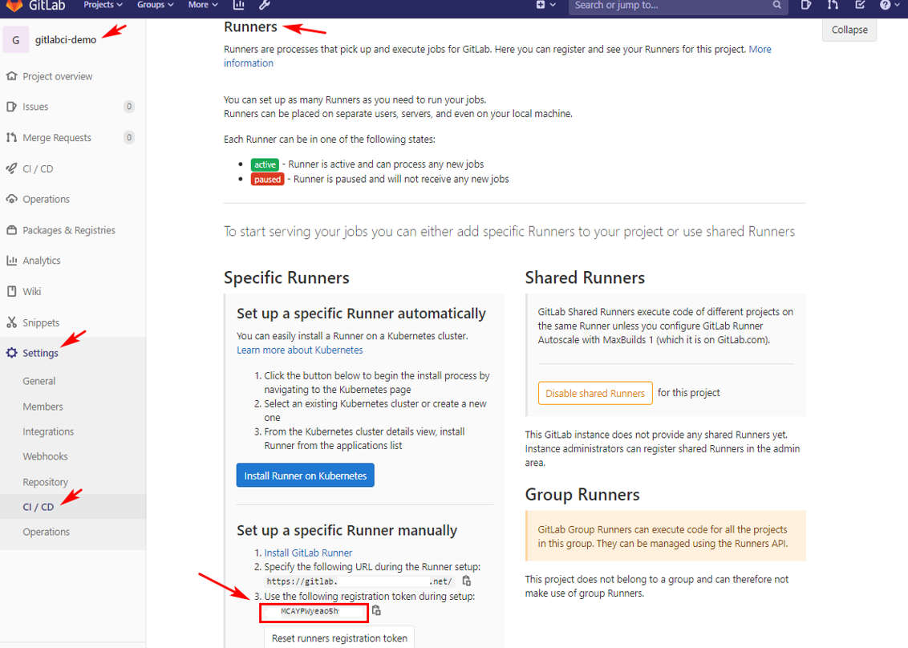Viewport: 908px width, 648px height.
Task: Open Packages & Registries in sidebar
Action: click(69, 230)
